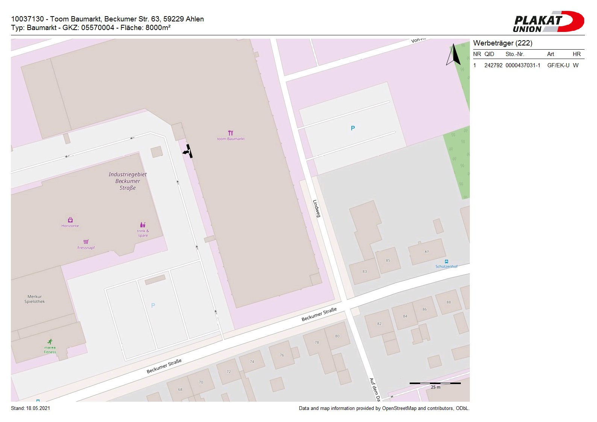Click the 25 m scale bar

(435, 383)
